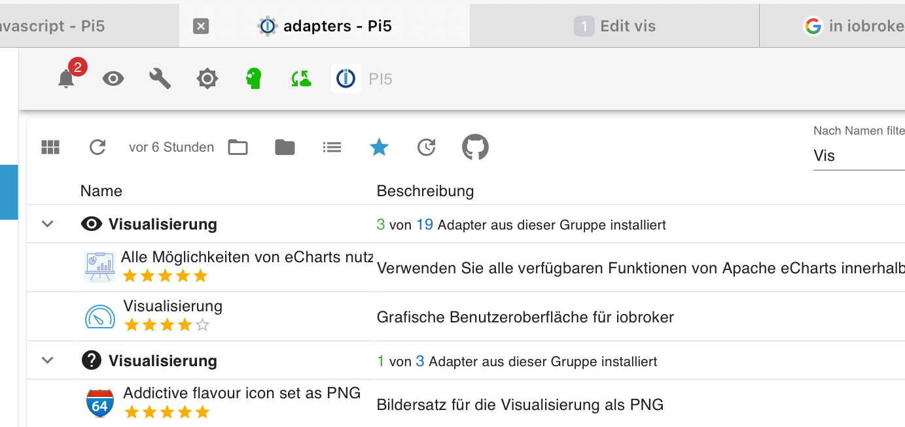Click the green head expert mode icon
Screen dimensions: 905x427
point(254,79)
